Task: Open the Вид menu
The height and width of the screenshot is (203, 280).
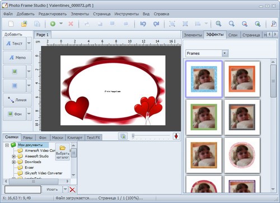Action: pos(146,14)
